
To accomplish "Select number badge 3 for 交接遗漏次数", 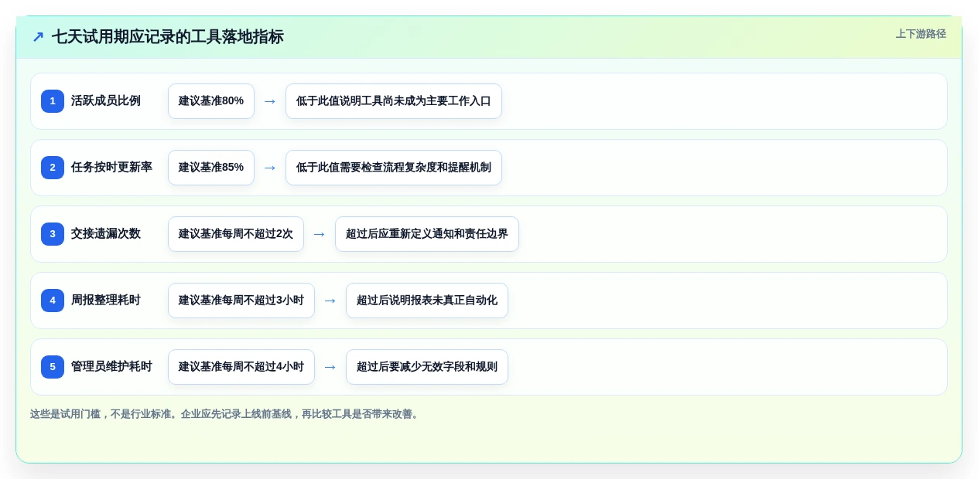I will click(x=53, y=234).
